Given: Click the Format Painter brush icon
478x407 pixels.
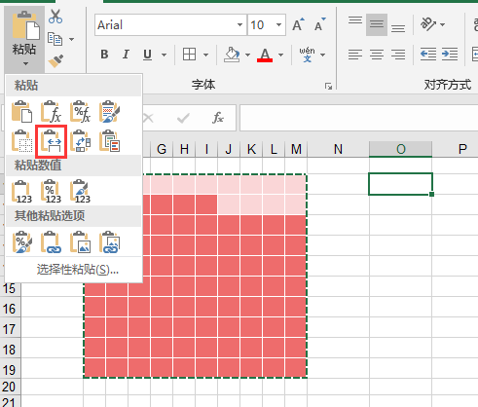Looking at the screenshot, I should pyautogui.click(x=55, y=61).
